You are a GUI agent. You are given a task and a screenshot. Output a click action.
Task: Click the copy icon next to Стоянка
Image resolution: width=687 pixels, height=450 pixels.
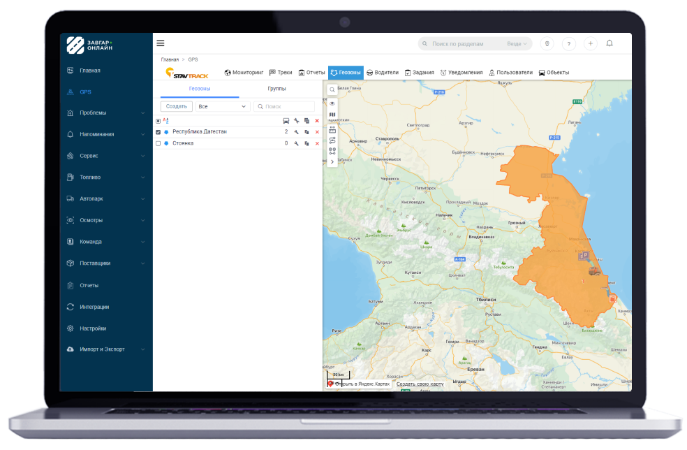click(x=306, y=143)
